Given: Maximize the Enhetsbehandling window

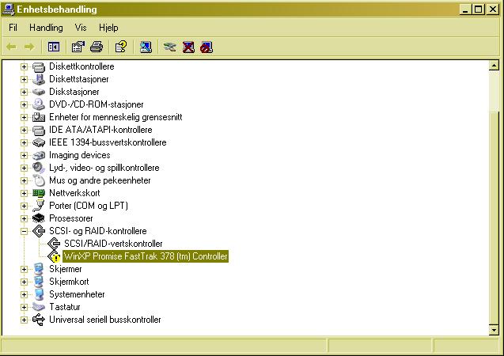Looking at the screenshot, I should tap(478, 9).
